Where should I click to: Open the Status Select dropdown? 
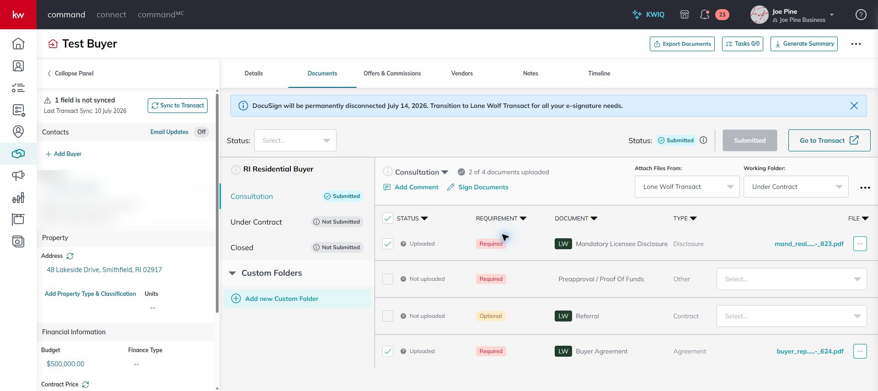point(295,140)
